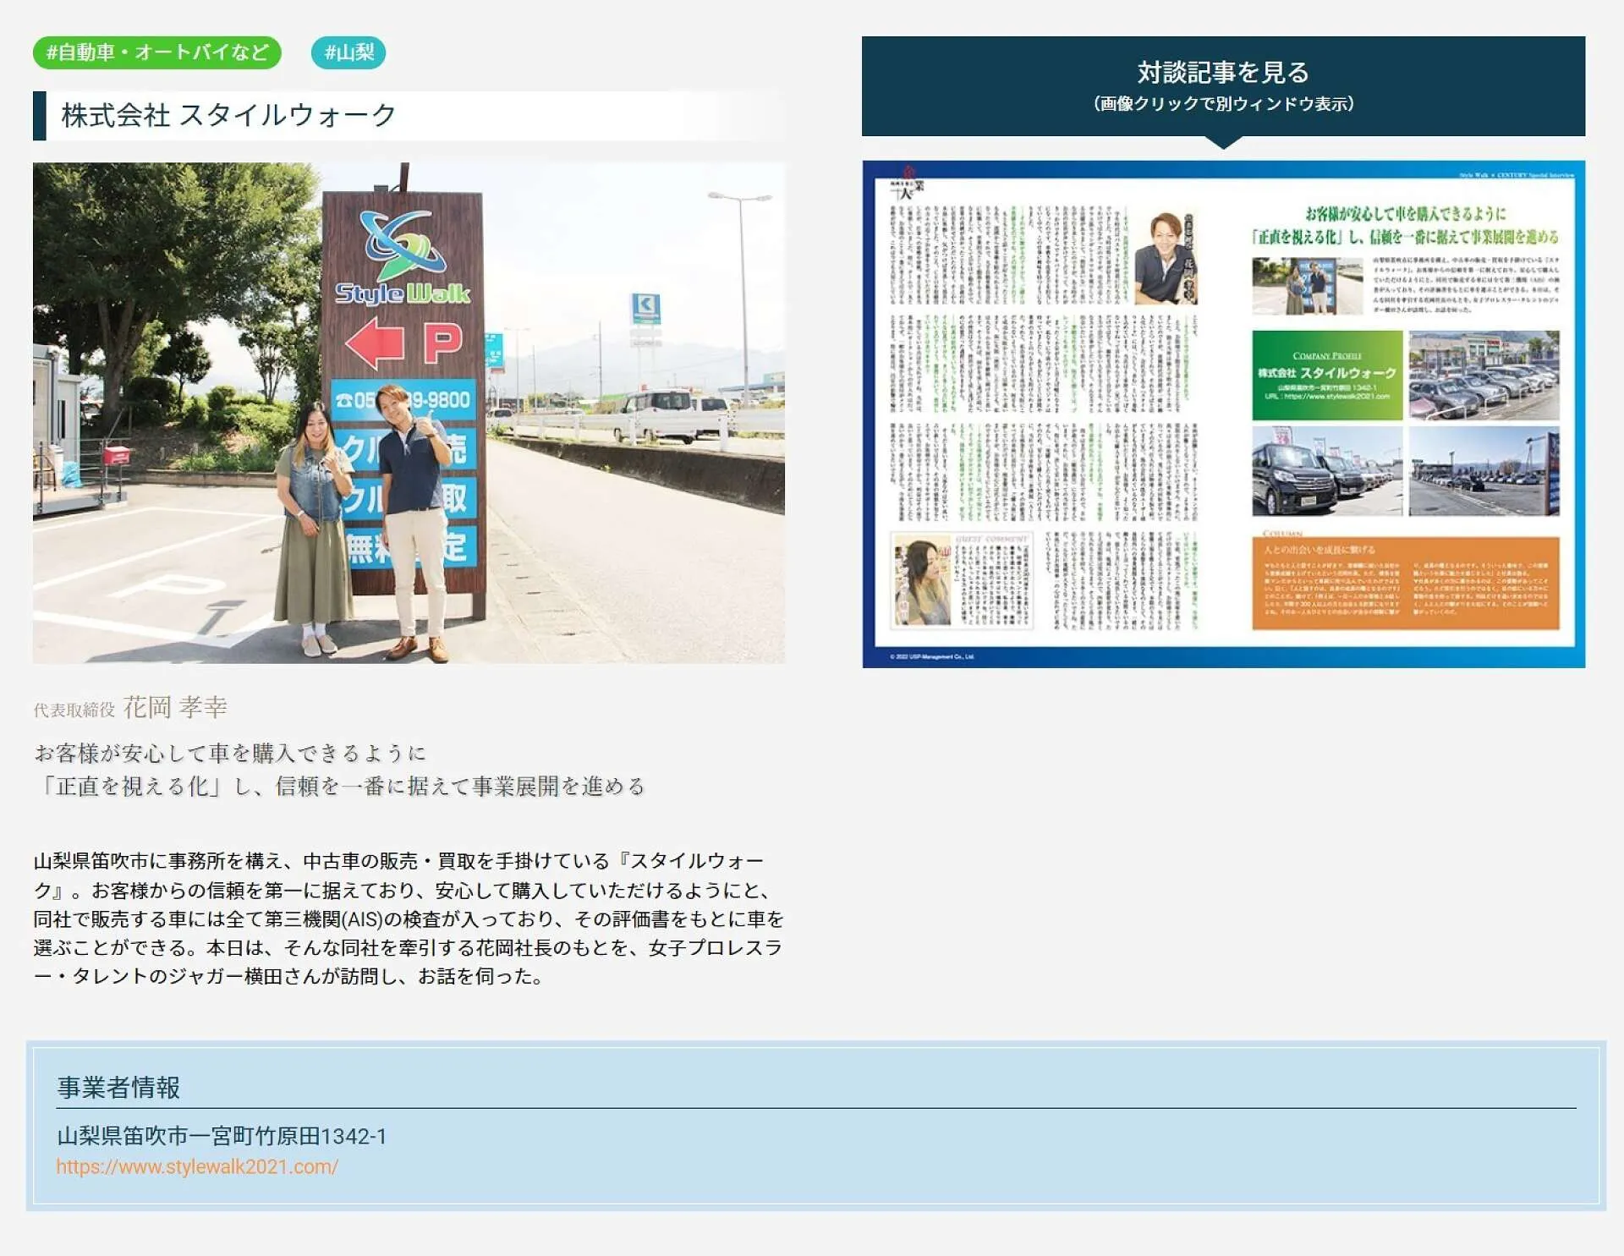
Task: Click the paragraph beginning 山梨県笛吹市に事務所を構え
Action: (x=409, y=919)
